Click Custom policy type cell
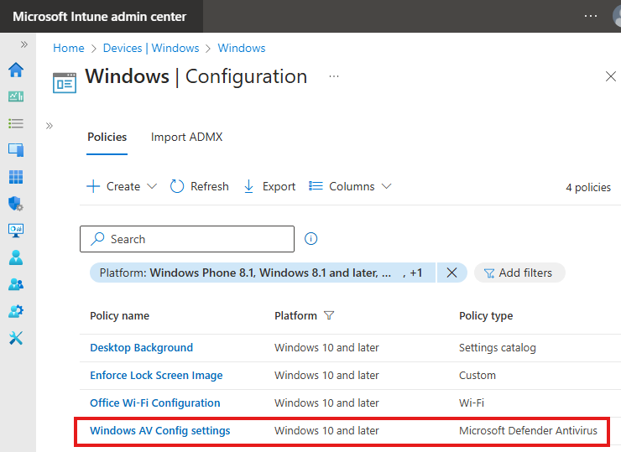This screenshot has height=452, width=621. (x=477, y=375)
